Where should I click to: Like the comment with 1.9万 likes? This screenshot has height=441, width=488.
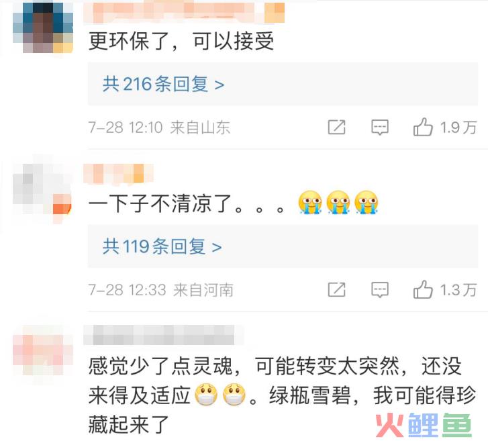[423, 127]
